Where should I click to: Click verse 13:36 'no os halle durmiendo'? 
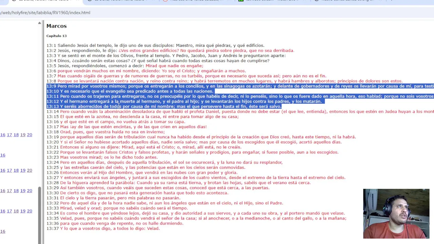pyautogui.click(x=115, y=223)
